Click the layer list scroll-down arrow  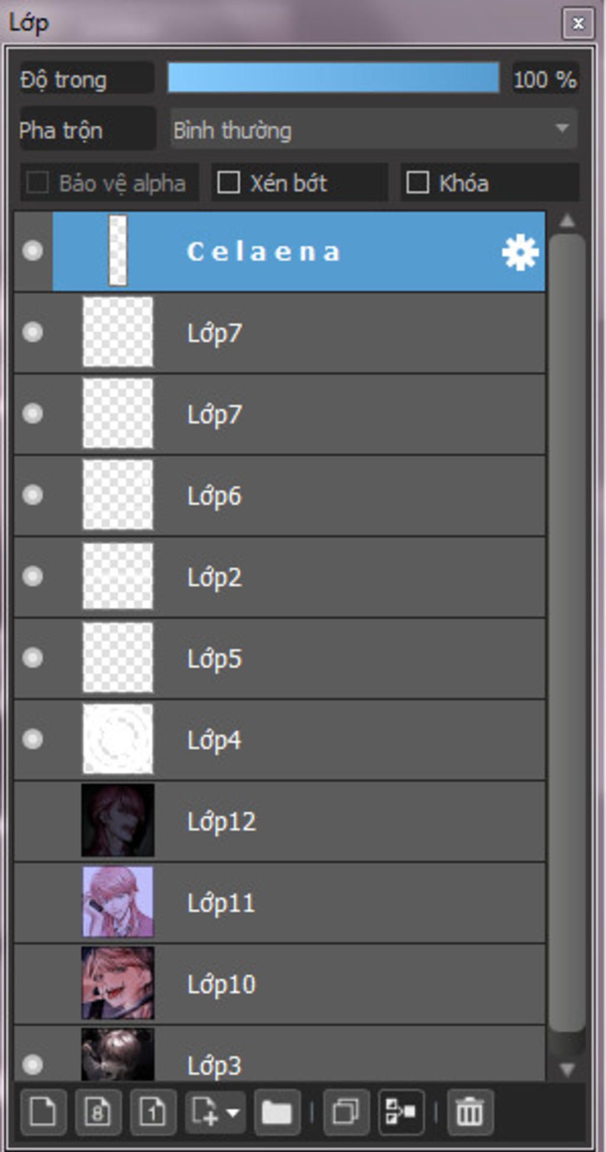[x=568, y=1070]
